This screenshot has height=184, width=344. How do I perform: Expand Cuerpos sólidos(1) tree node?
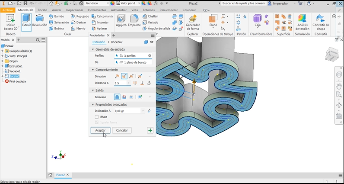3,51
